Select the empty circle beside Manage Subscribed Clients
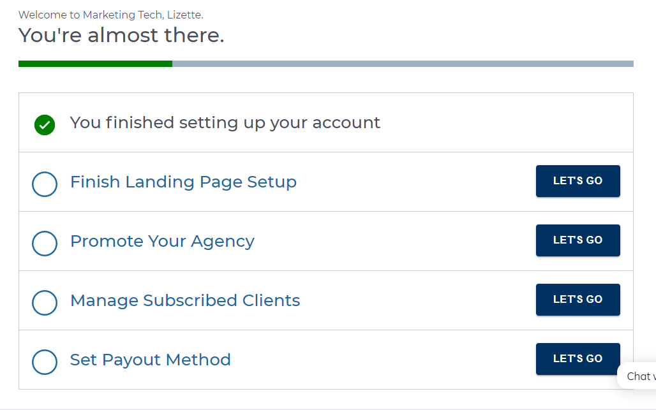656x410 pixels. [44, 303]
